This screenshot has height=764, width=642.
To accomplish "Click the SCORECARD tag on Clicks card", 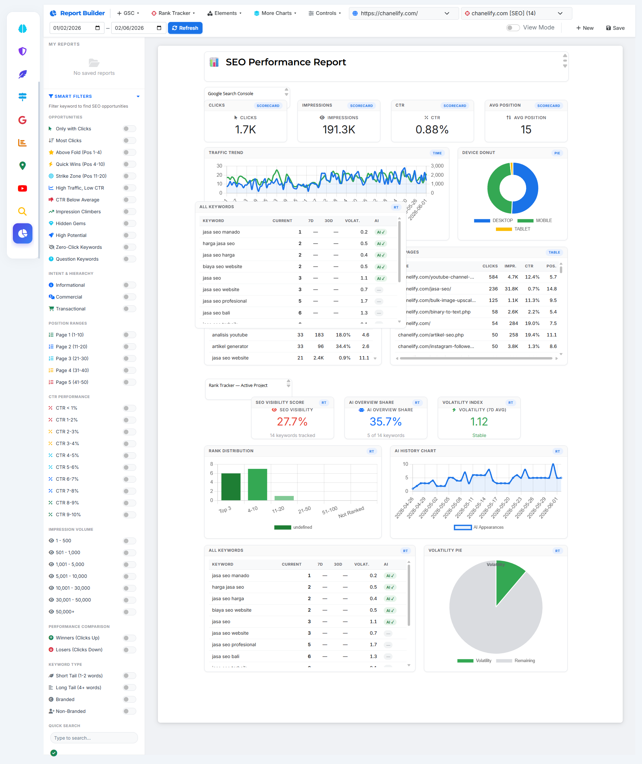I will tap(268, 106).
